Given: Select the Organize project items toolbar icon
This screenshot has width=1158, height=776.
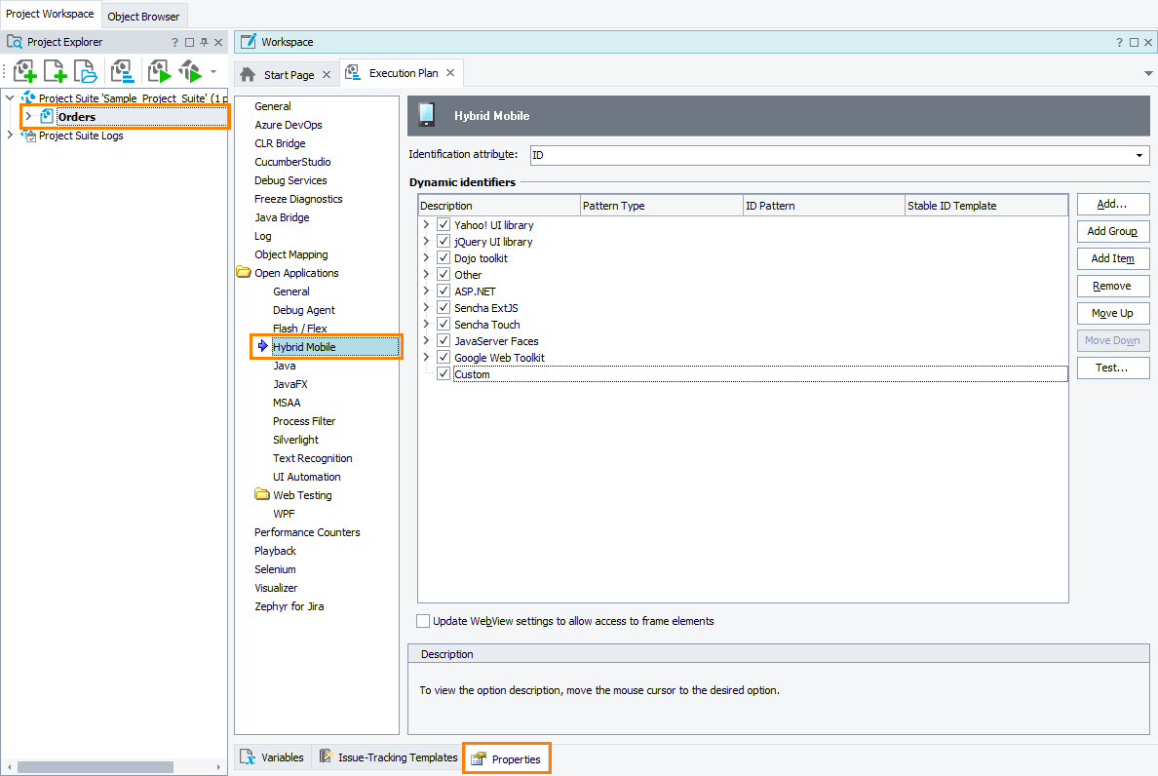Looking at the screenshot, I should [x=123, y=70].
